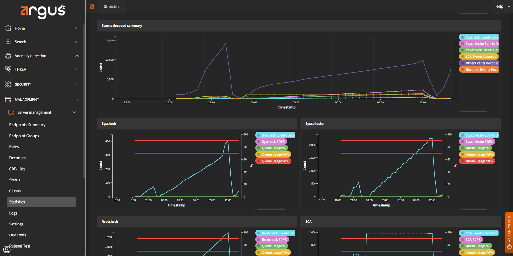Click the Server management folder icon
The image size is (513, 256).
coord(11,112)
